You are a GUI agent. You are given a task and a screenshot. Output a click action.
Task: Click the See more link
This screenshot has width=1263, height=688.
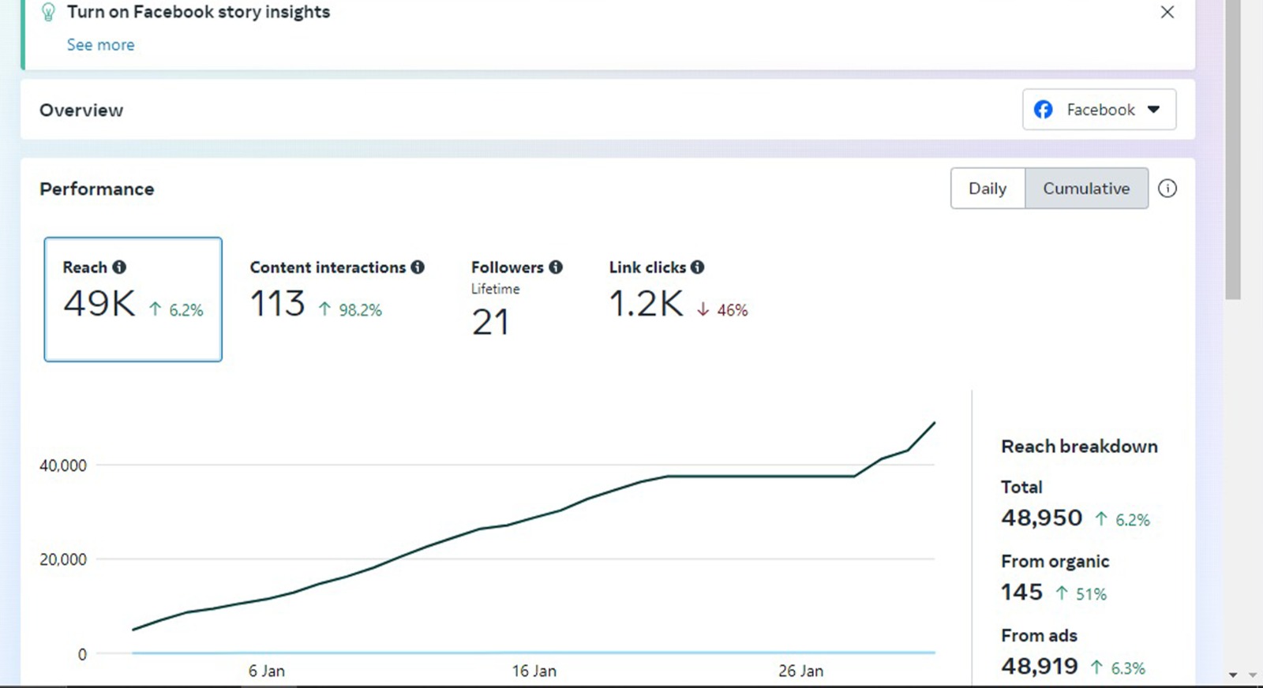pos(100,45)
